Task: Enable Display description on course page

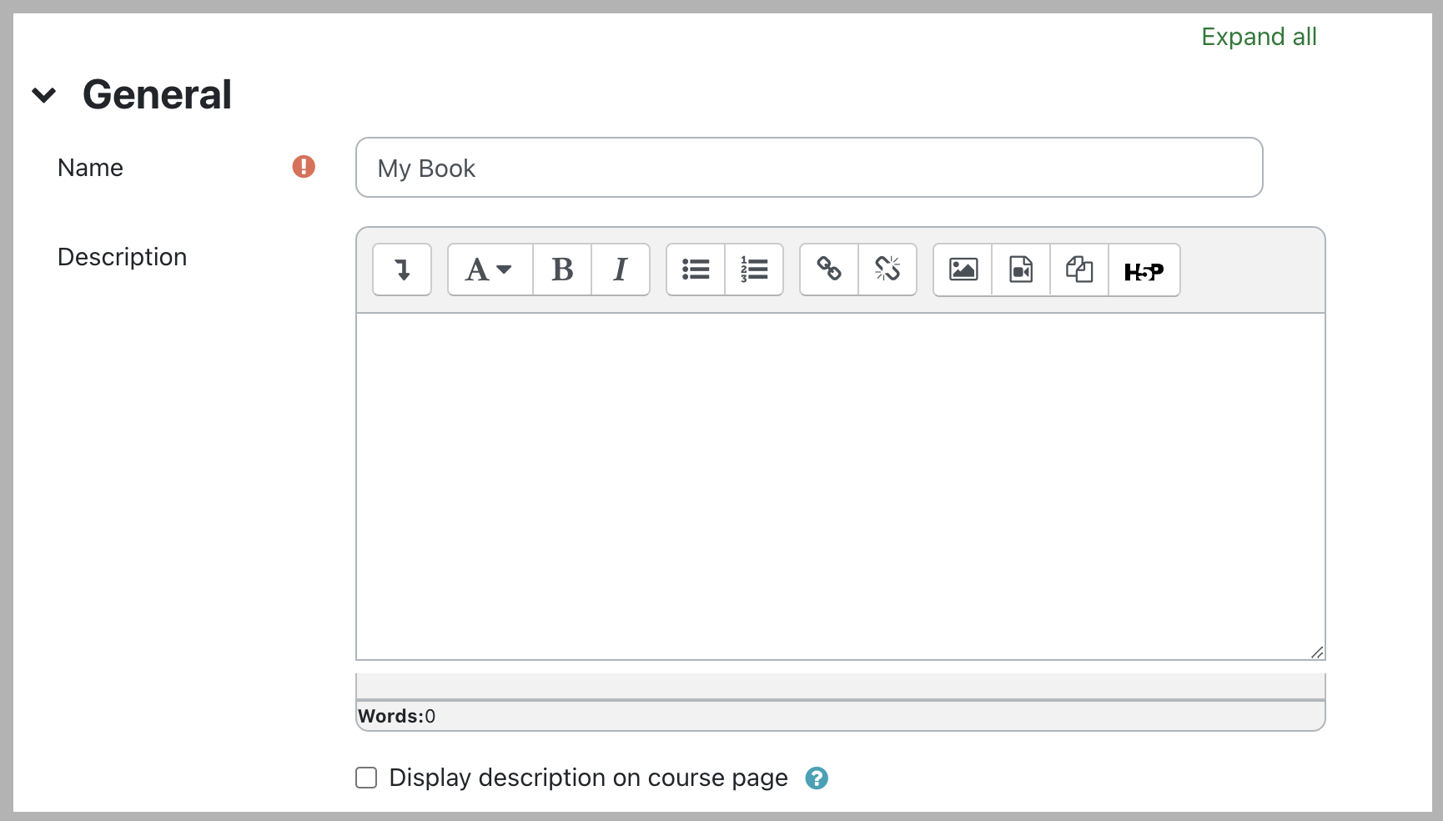Action: (366, 778)
